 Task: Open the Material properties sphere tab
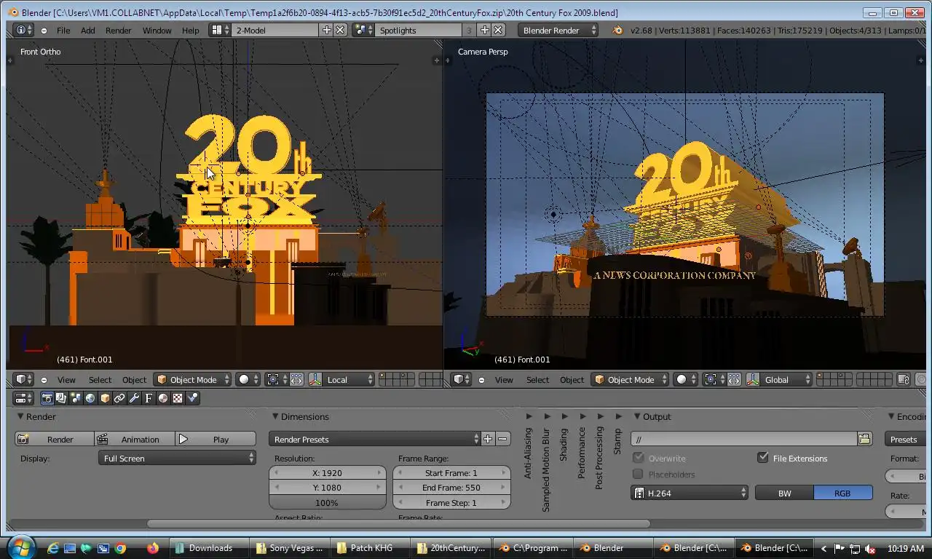point(163,398)
